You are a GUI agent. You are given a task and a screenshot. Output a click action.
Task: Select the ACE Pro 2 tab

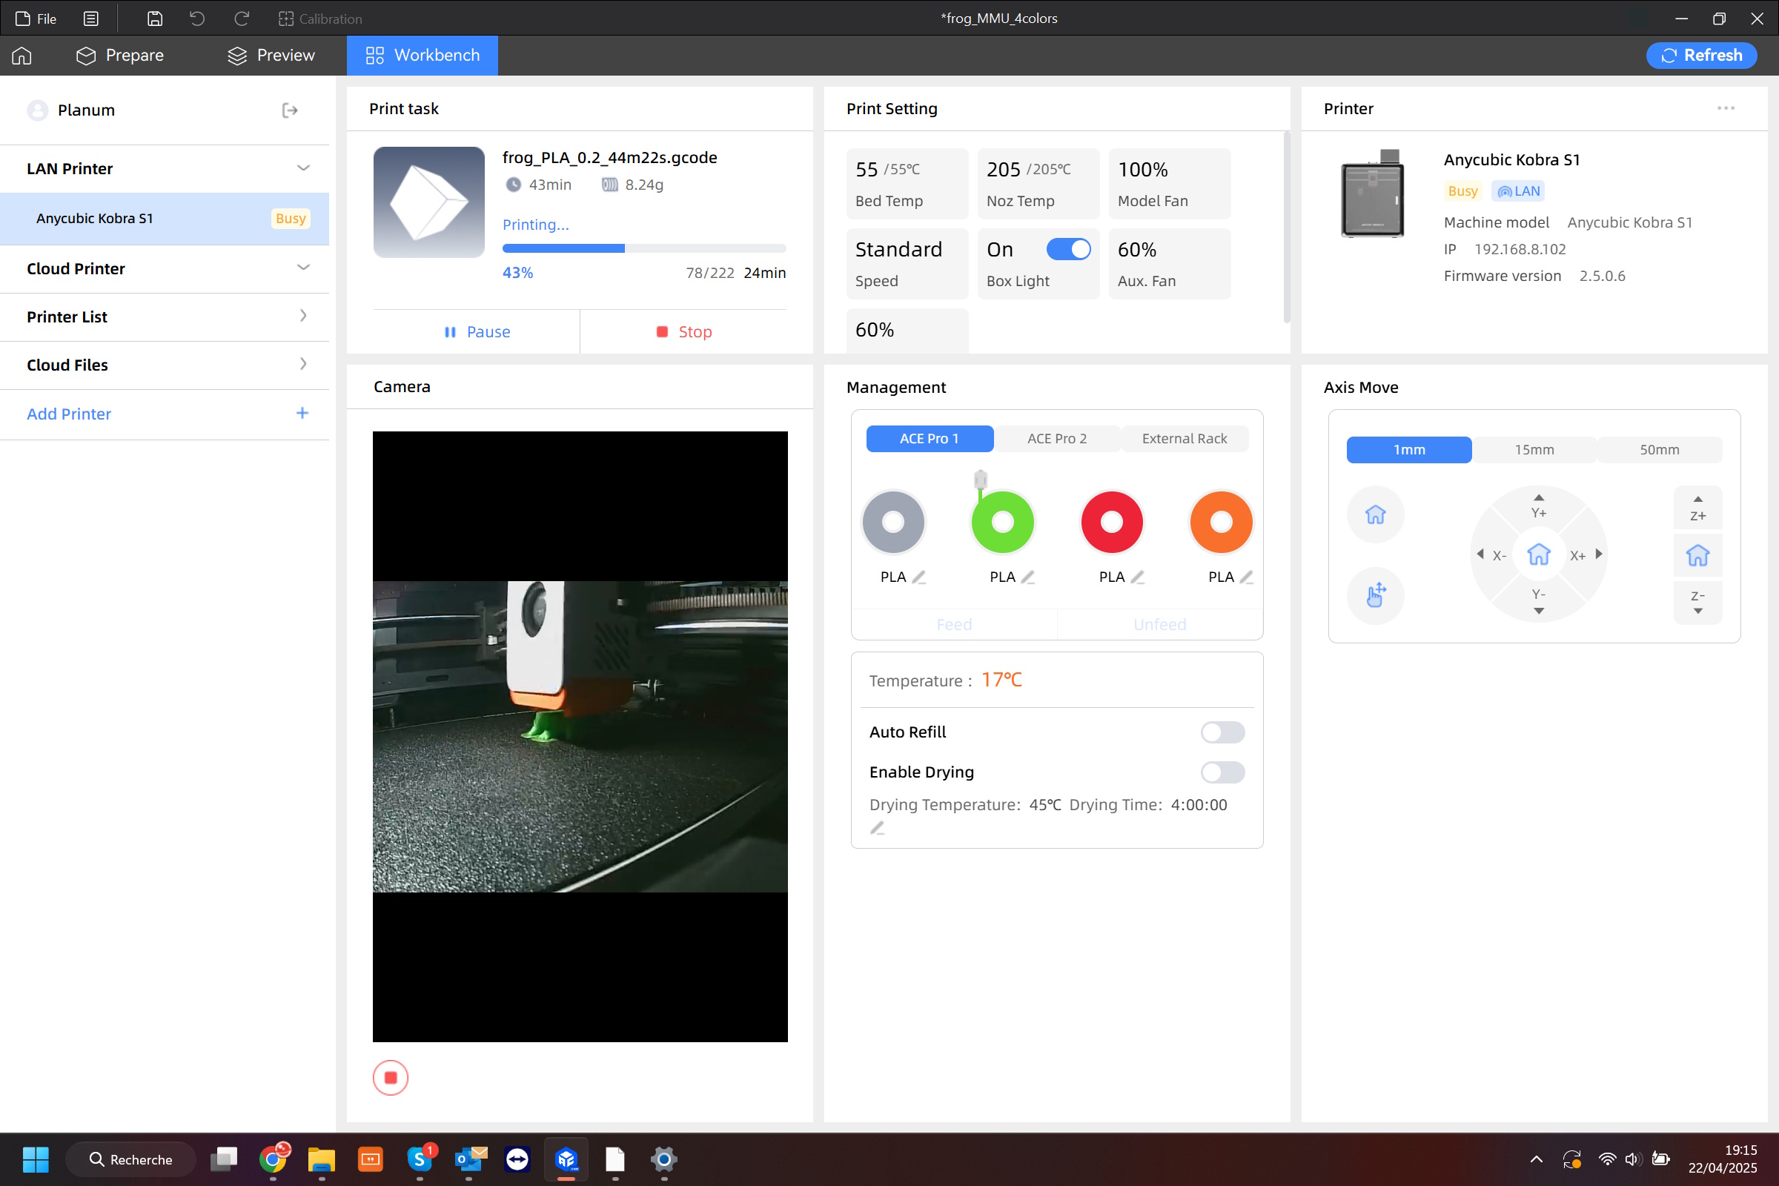click(x=1057, y=439)
